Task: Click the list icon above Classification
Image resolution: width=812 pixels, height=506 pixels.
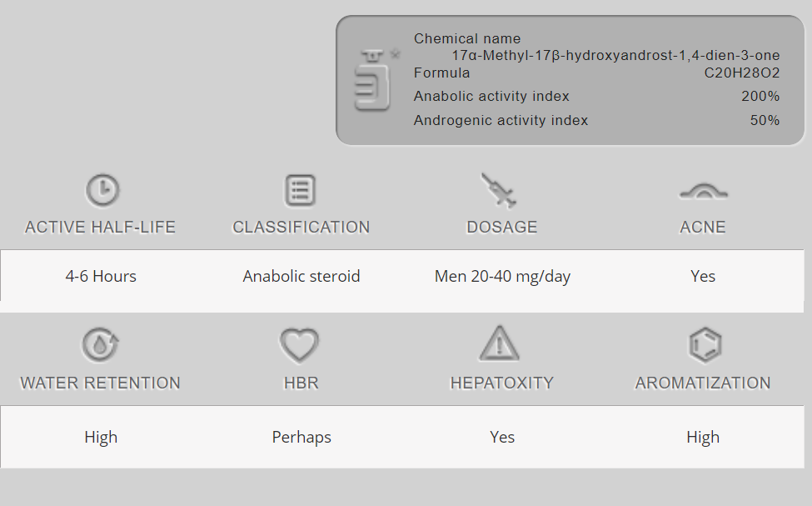Action: pos(300,191)
